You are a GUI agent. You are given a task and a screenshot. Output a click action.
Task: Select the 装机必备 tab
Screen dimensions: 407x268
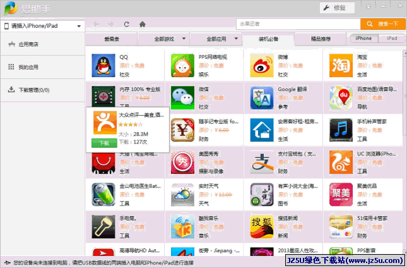coord(268,39)
